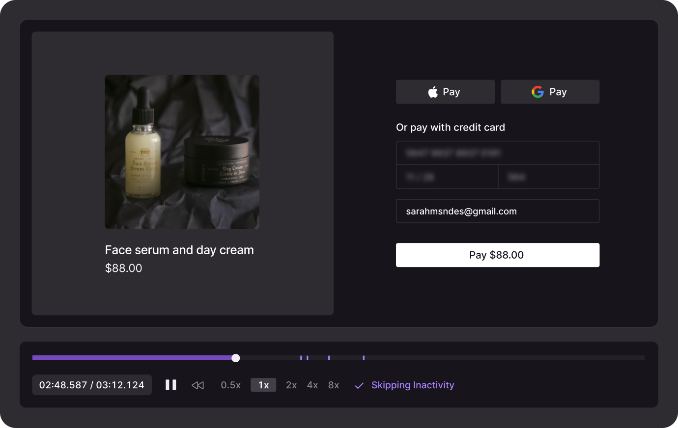
Task: Select 1x playback speed
Action: tap(263, 385)
